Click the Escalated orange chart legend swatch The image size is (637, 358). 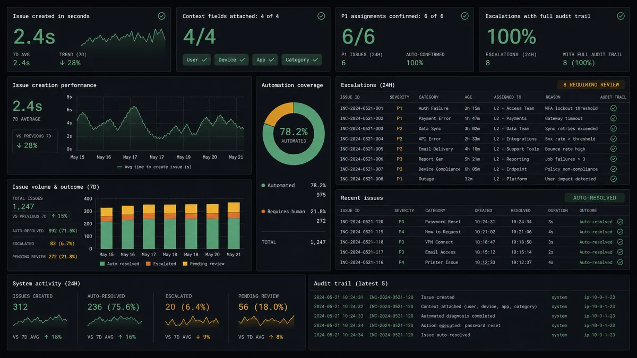[149, 264]
